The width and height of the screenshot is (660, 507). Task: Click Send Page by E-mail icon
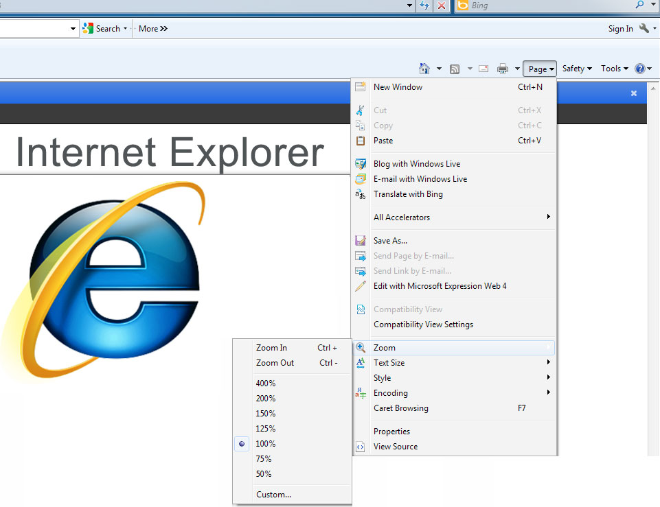tap(361, 256)
